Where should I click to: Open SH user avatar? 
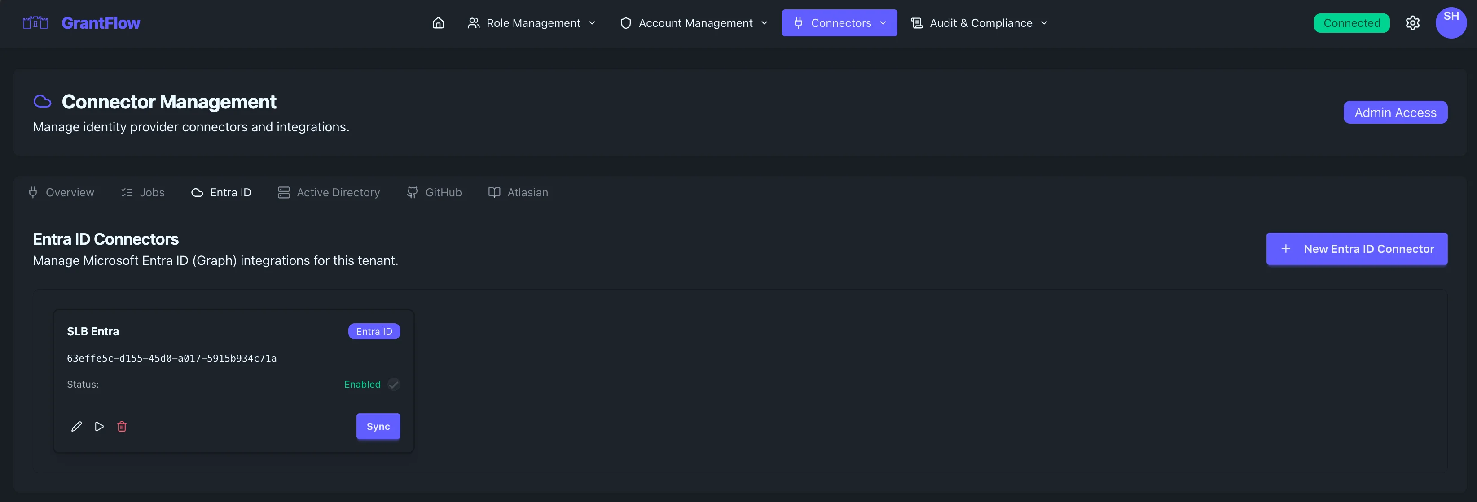(1451, 23)
